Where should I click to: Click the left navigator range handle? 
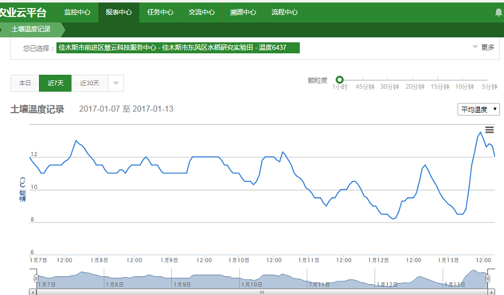pos(36,278)
